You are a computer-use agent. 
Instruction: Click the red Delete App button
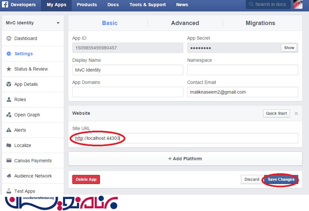point(86,179)
